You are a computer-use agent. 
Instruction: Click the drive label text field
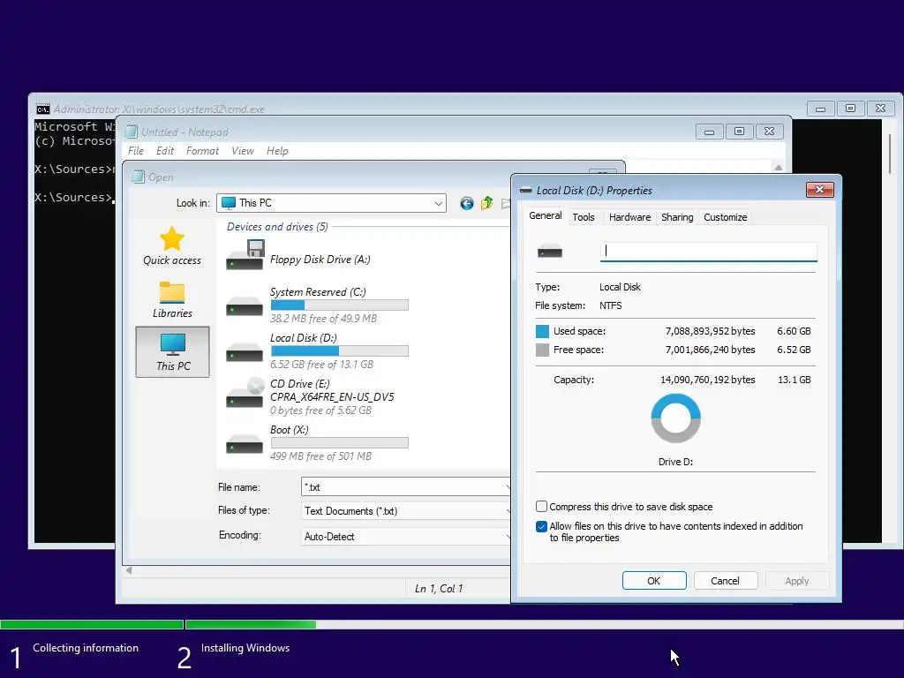coord(709,252)
